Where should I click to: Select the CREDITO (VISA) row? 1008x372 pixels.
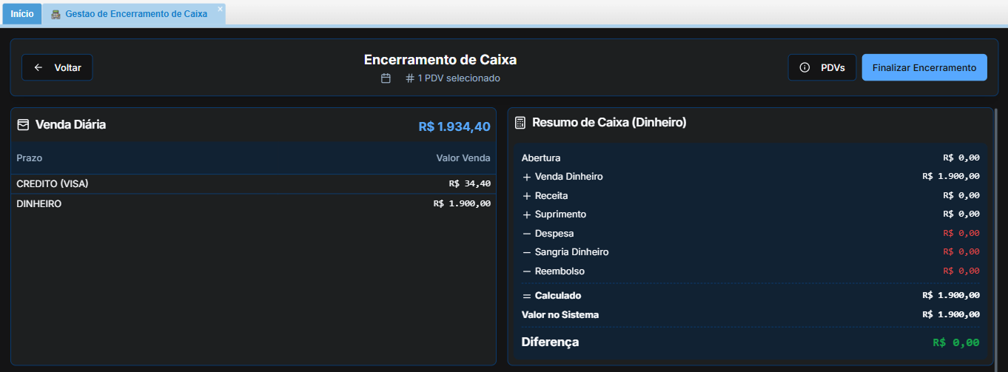click(253, 183)
